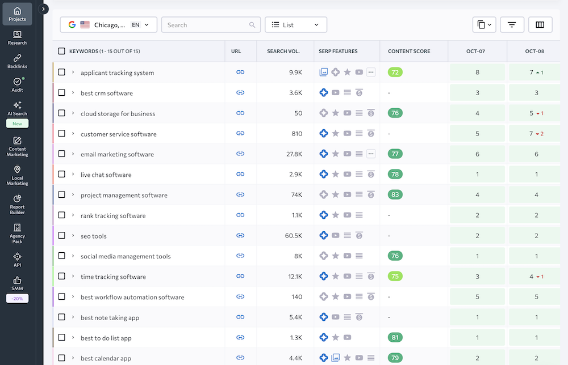Viewport: 568px width, 365px height.
Task: Open the columns layout icon button
Action: click(x=540, y=24)
